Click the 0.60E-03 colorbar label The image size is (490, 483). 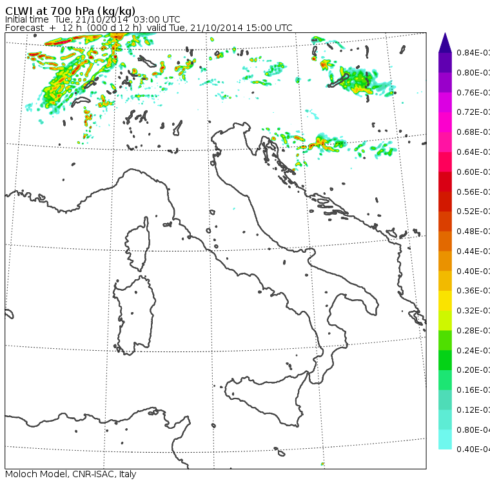(x=473, y=172)
